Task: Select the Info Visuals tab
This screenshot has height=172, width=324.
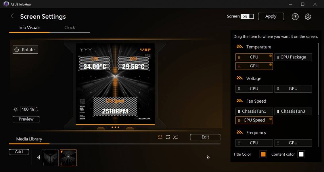Action: (29, 28)
